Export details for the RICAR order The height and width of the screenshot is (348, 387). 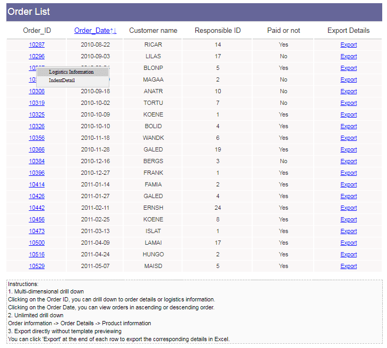[x=348, y=44]
